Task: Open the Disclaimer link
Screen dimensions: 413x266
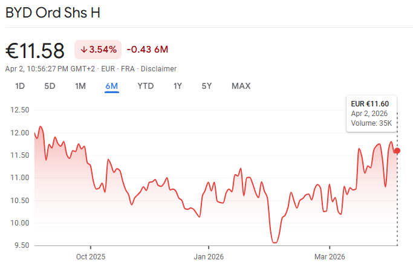Action: coord(158,69)
